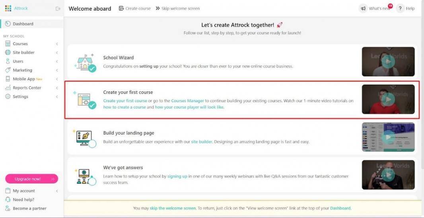Play the School Wizard video thumbnail
Screen dimensions: 424x218
tap(388, 62)
